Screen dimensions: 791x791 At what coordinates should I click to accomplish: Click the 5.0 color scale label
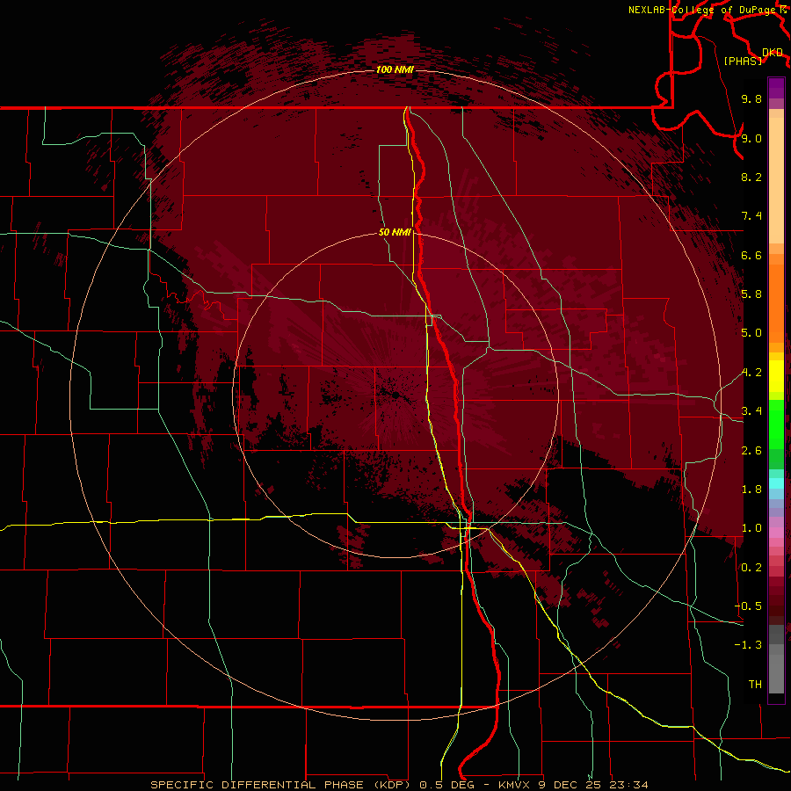click(x=751, y=333)
